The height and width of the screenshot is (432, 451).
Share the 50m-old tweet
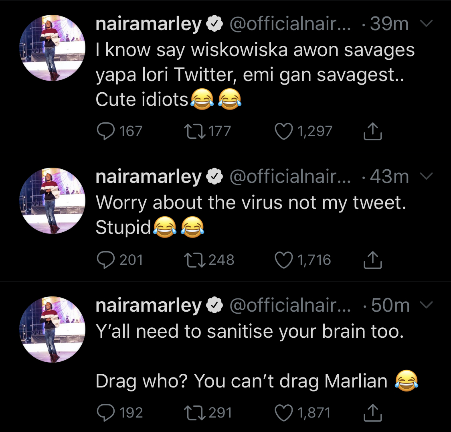(x=372, y=413)
